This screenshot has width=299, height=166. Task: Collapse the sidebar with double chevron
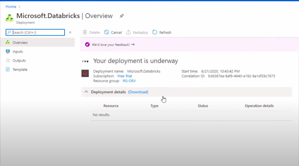(70, 32)
